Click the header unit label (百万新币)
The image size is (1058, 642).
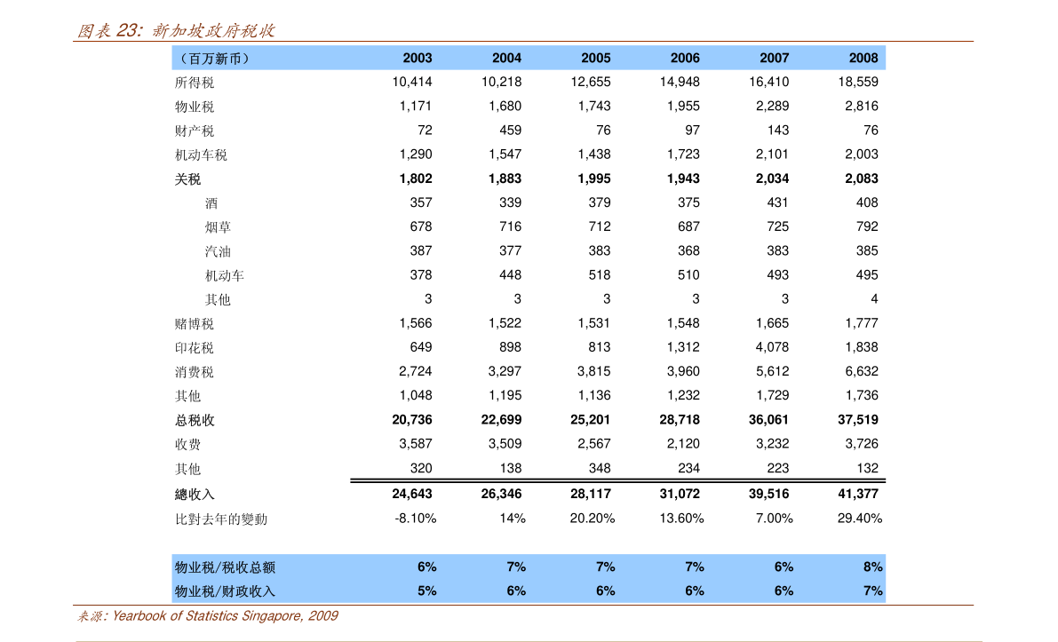[x=215, y=59]
